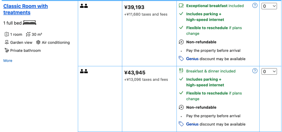This screenshot has height=132, width=282.
Task: Click the first Non-refundable icon
Action: click(x=181, y=42)
